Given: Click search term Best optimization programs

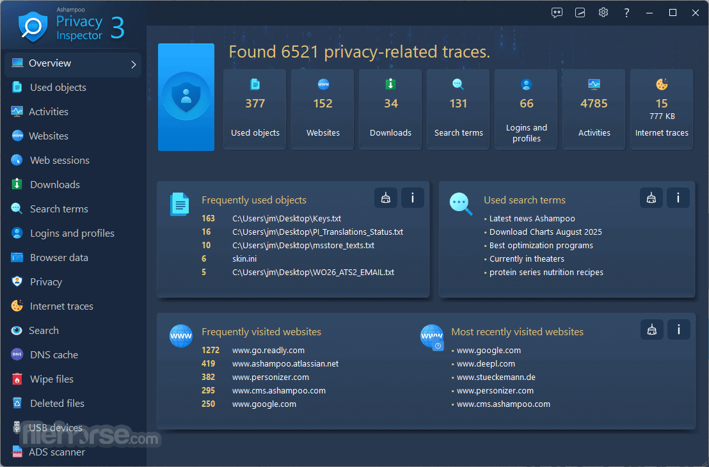Looking at the screenshot, I should coord(541,246).
